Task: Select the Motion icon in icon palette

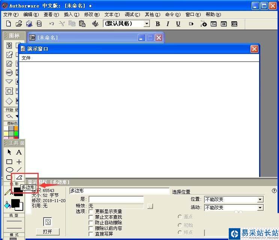Action: [x=9, y=54]
